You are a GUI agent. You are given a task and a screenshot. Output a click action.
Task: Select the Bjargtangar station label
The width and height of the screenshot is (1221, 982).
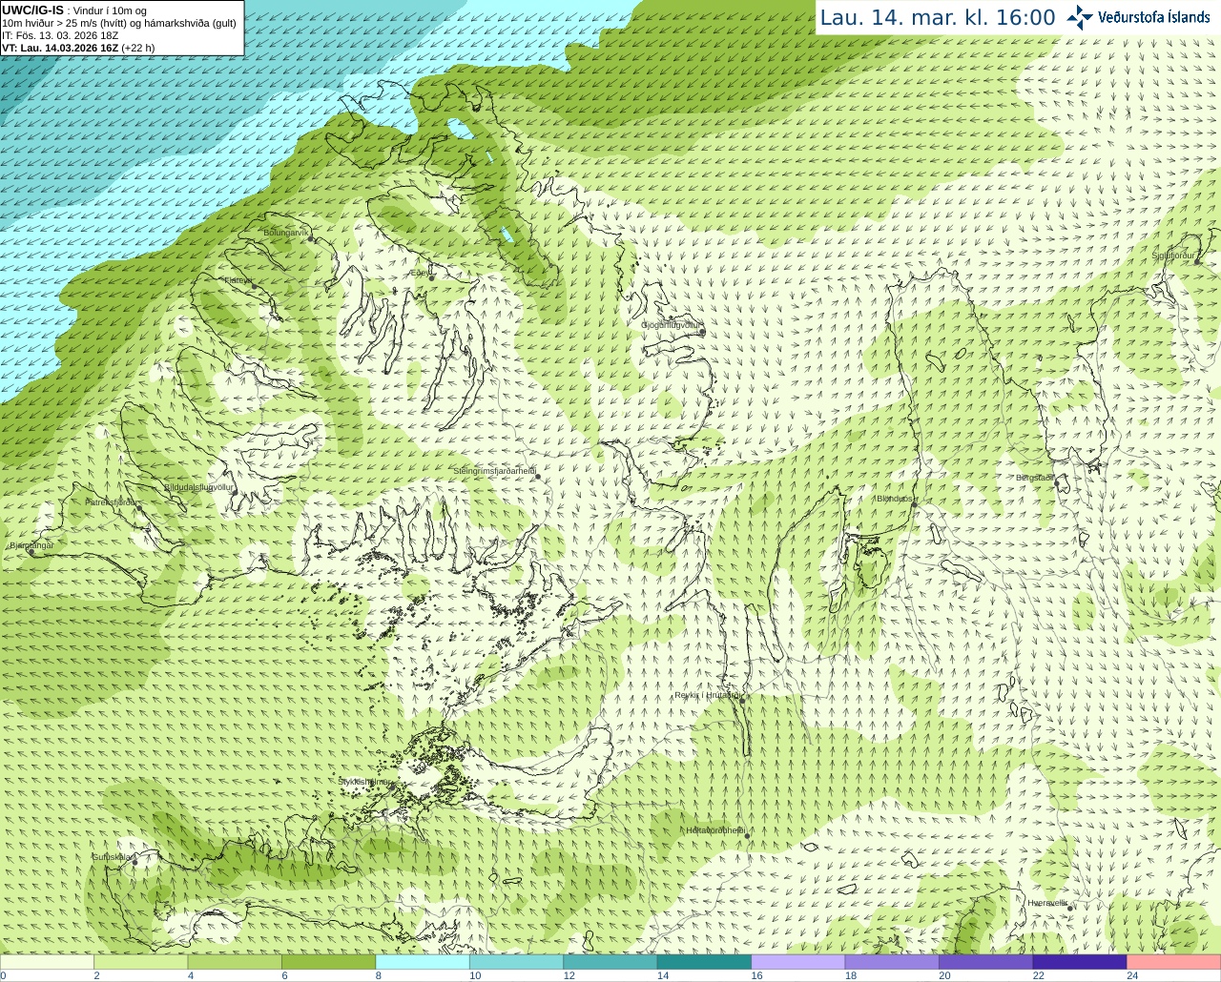(31, 545)
